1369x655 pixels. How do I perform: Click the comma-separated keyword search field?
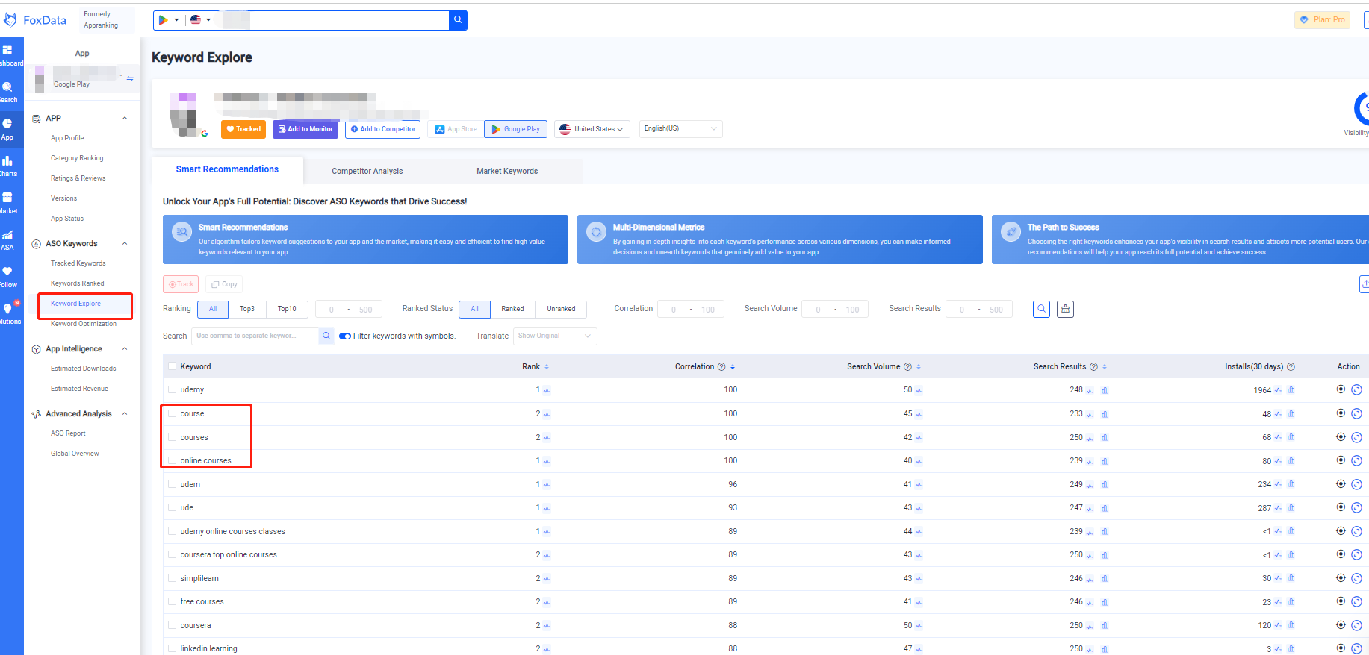[255, 336]
